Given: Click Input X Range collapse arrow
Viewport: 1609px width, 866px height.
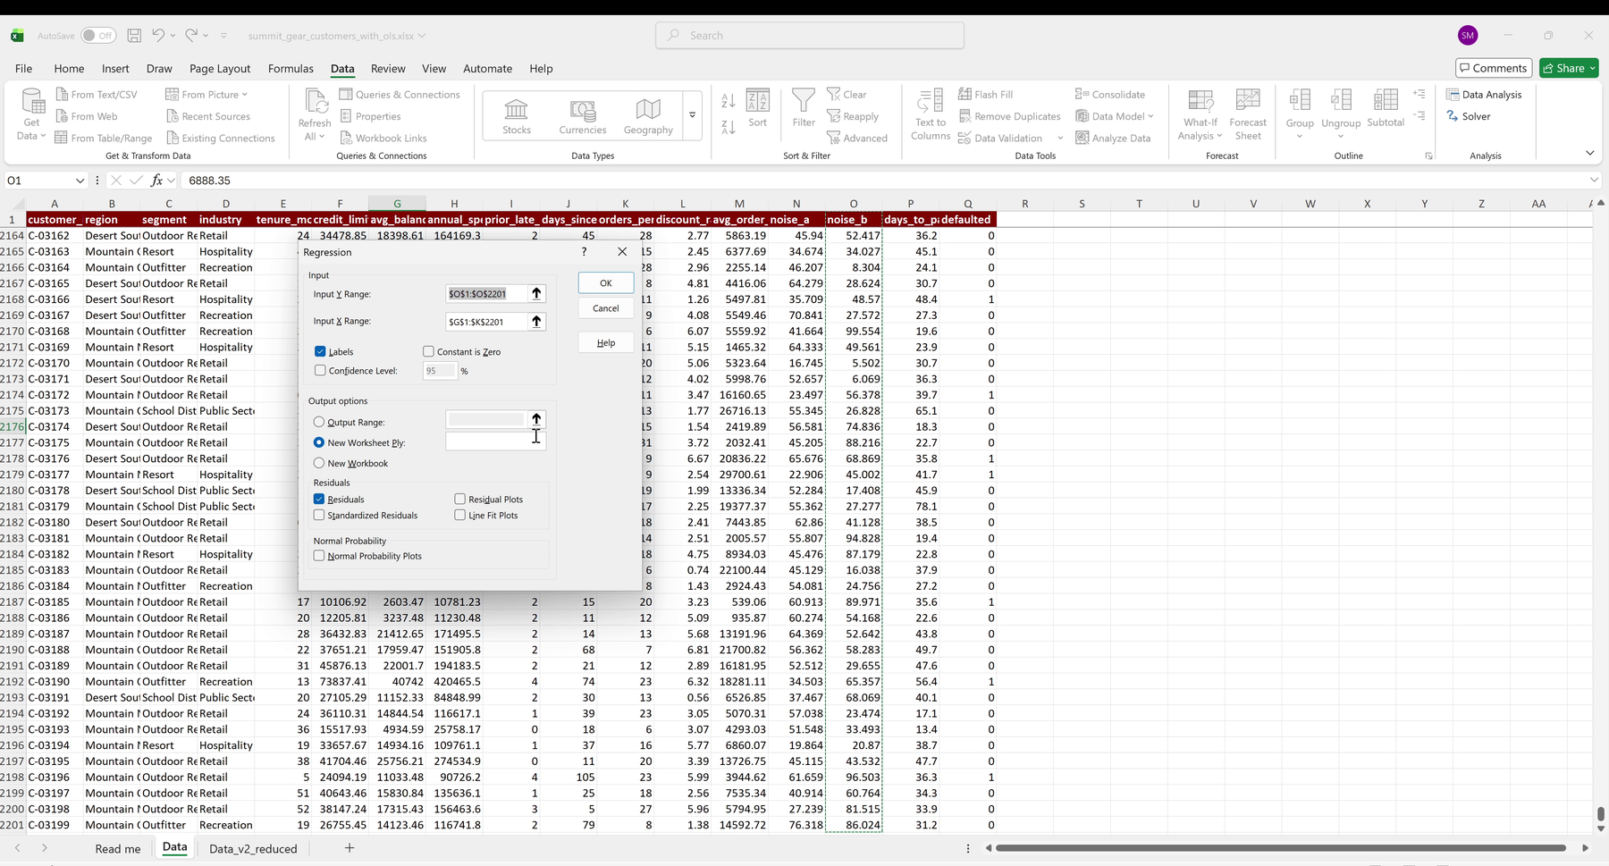Looking at the screenshot, I should tap(536, 321).
